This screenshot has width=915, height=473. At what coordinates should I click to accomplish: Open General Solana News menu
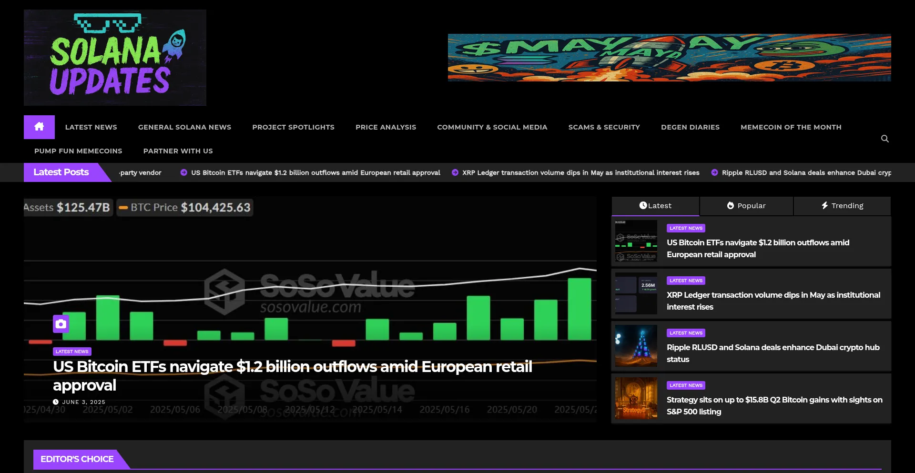point(184,127)
